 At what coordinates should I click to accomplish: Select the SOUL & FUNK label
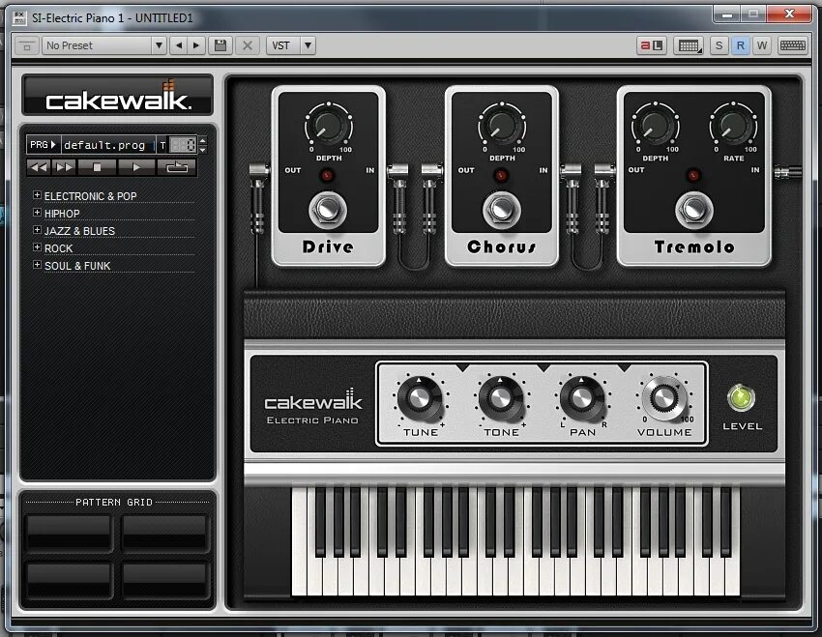point(77,266)
